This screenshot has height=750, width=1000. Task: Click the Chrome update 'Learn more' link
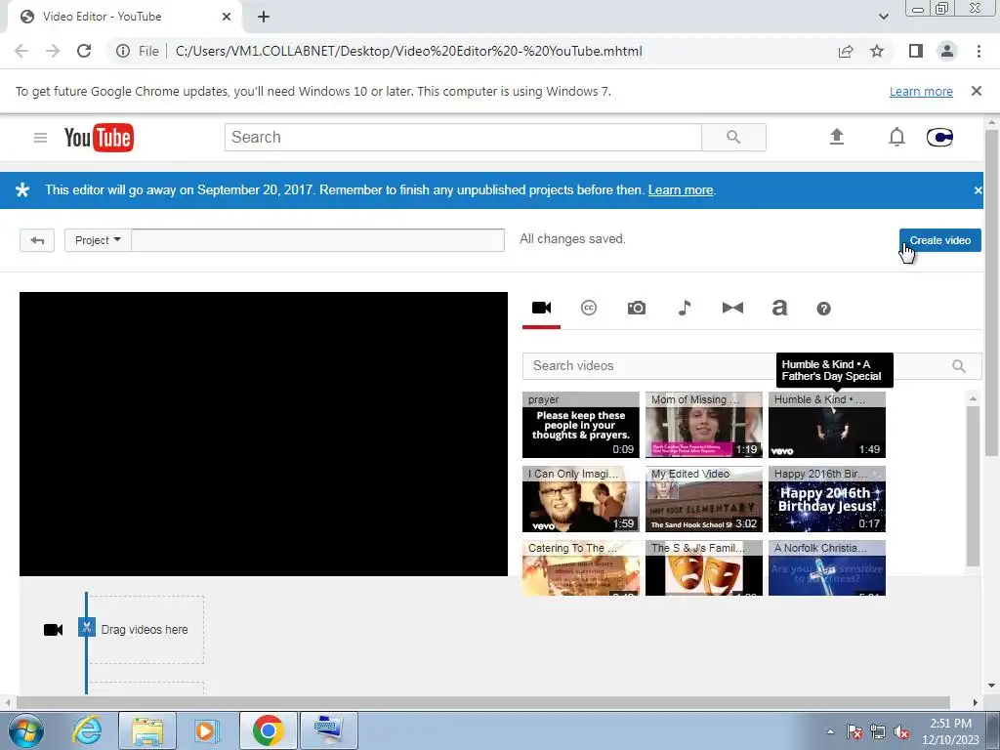(921, 91)
